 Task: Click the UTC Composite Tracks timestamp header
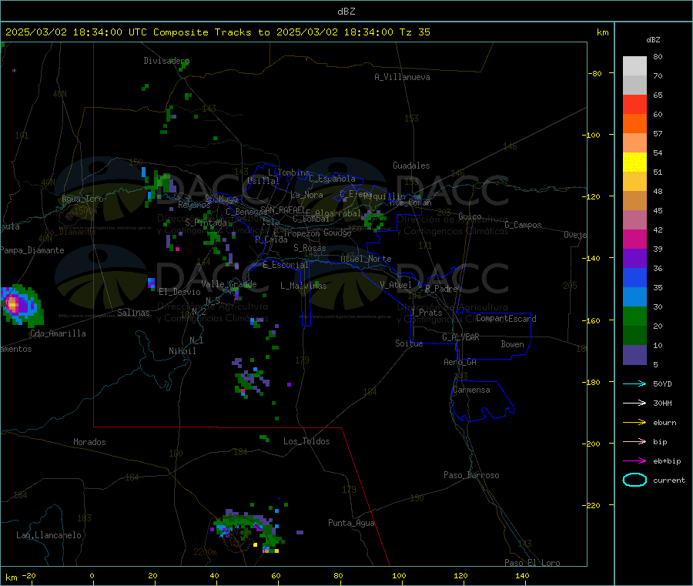pyautogui.click(x=217, y=32)
